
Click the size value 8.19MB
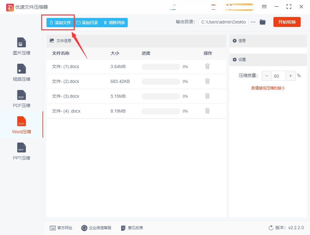click(118, 111)
